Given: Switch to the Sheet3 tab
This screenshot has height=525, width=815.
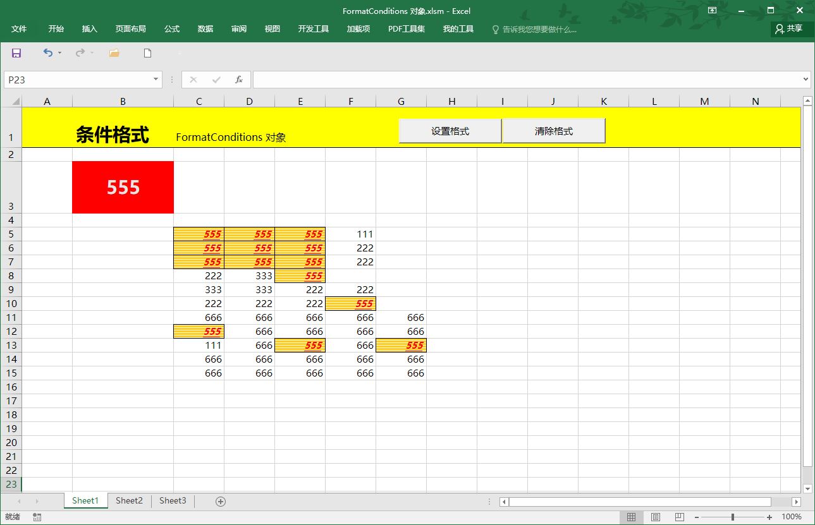Looking at the screenshot, I should pos(173,501).
